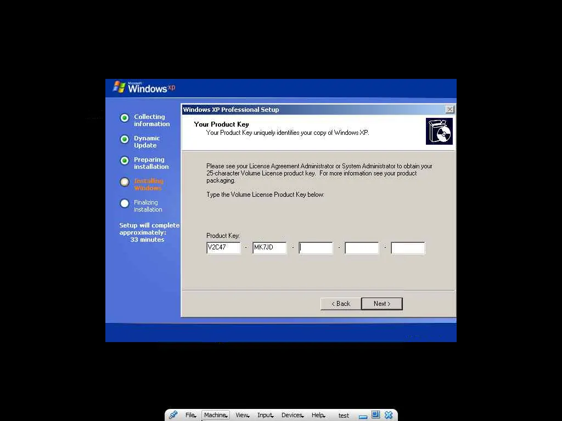Click the exit fullscreen icon on mini toolbar
The width and height of the screenshot is (562, 421).
(x=375, y=414)
